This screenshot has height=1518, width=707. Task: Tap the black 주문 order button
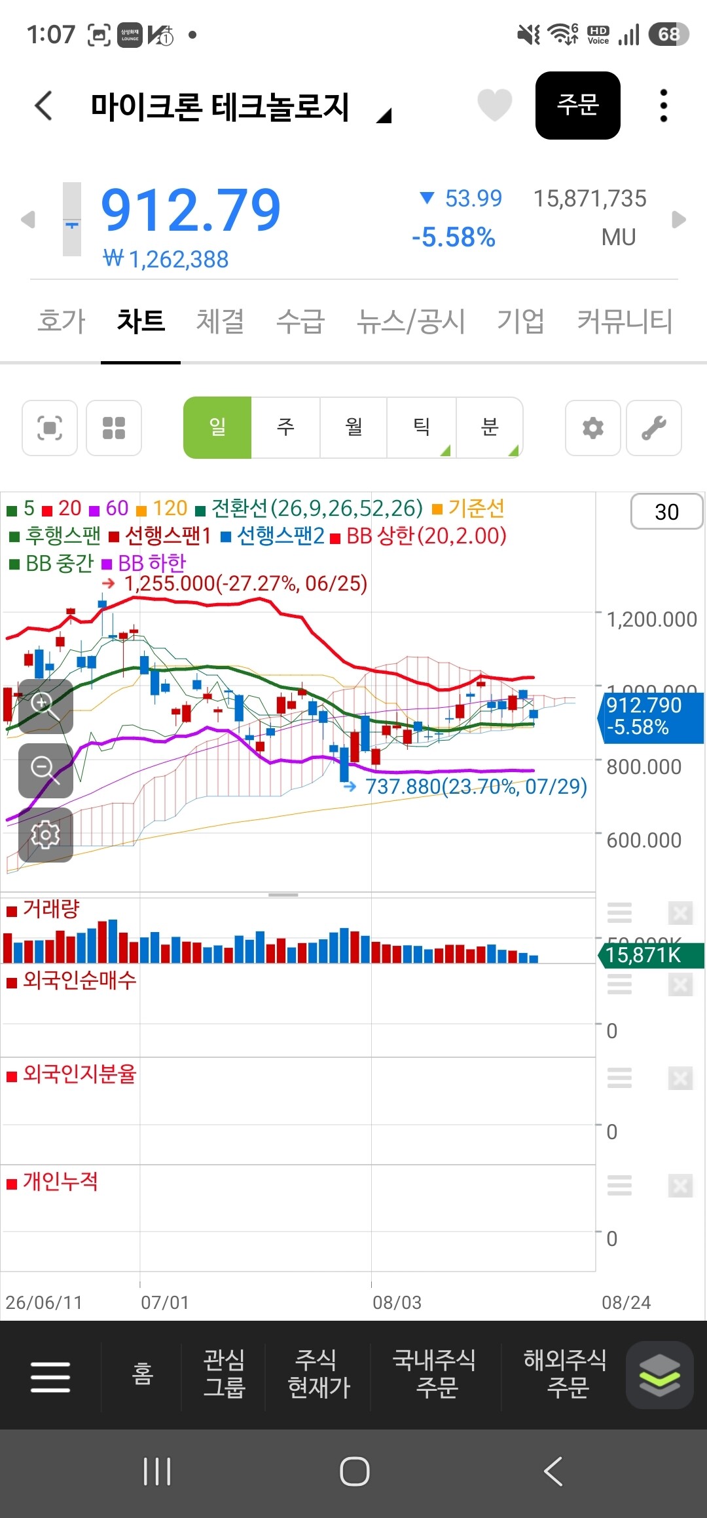coord(577,105)
